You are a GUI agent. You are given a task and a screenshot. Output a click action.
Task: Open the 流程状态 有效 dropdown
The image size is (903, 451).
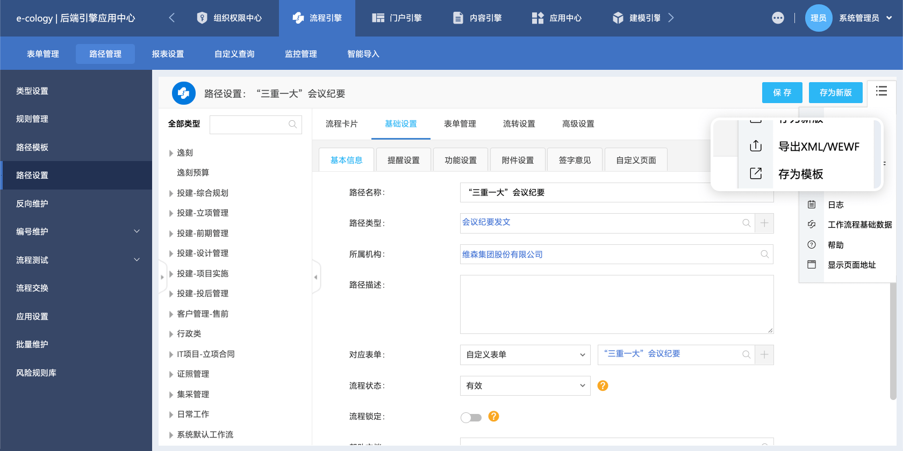coord(525,385)
